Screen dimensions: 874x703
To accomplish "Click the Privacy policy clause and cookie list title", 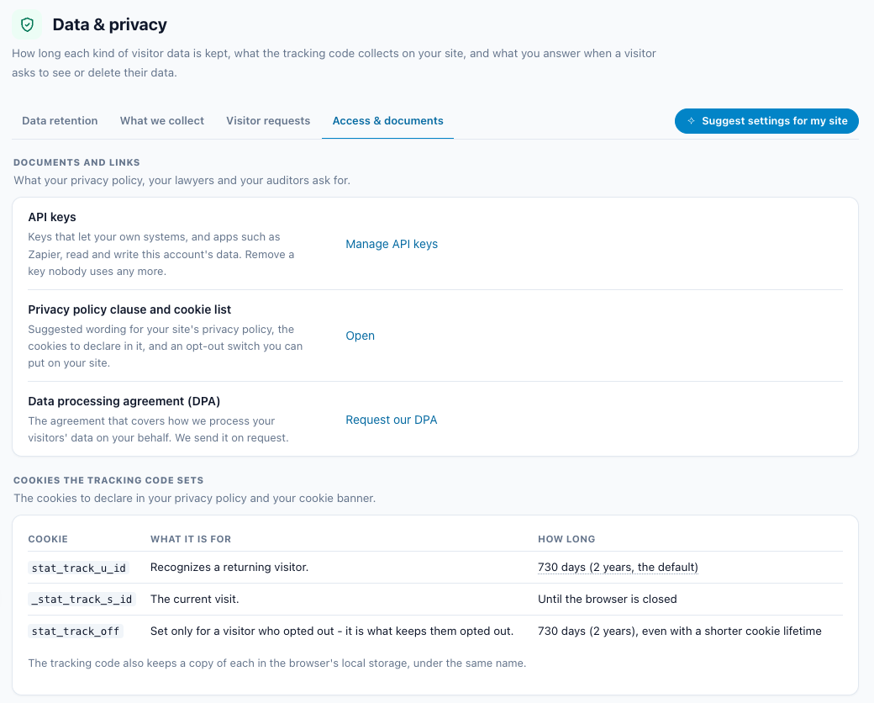I will tap(129, 309).
